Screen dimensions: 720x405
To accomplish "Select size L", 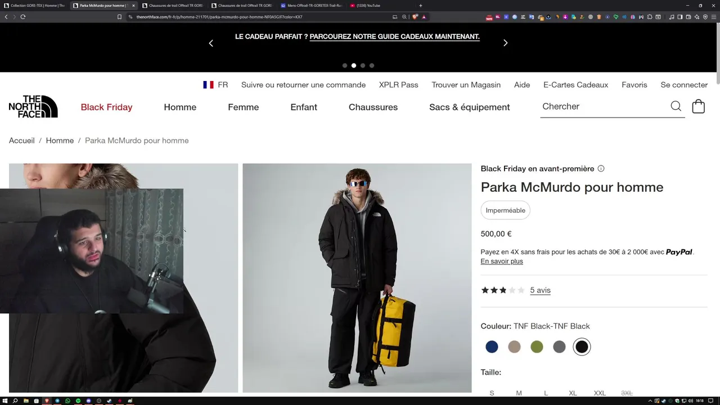I will pos(546,393).
